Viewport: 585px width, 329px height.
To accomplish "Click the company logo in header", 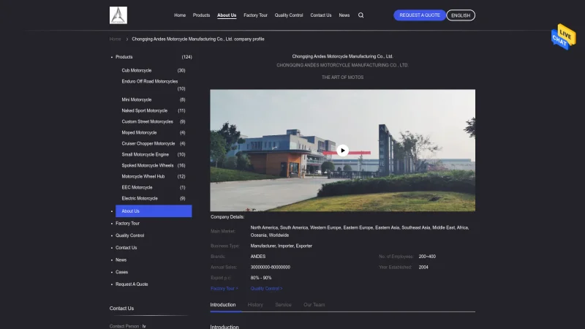I will coord(118,15).
